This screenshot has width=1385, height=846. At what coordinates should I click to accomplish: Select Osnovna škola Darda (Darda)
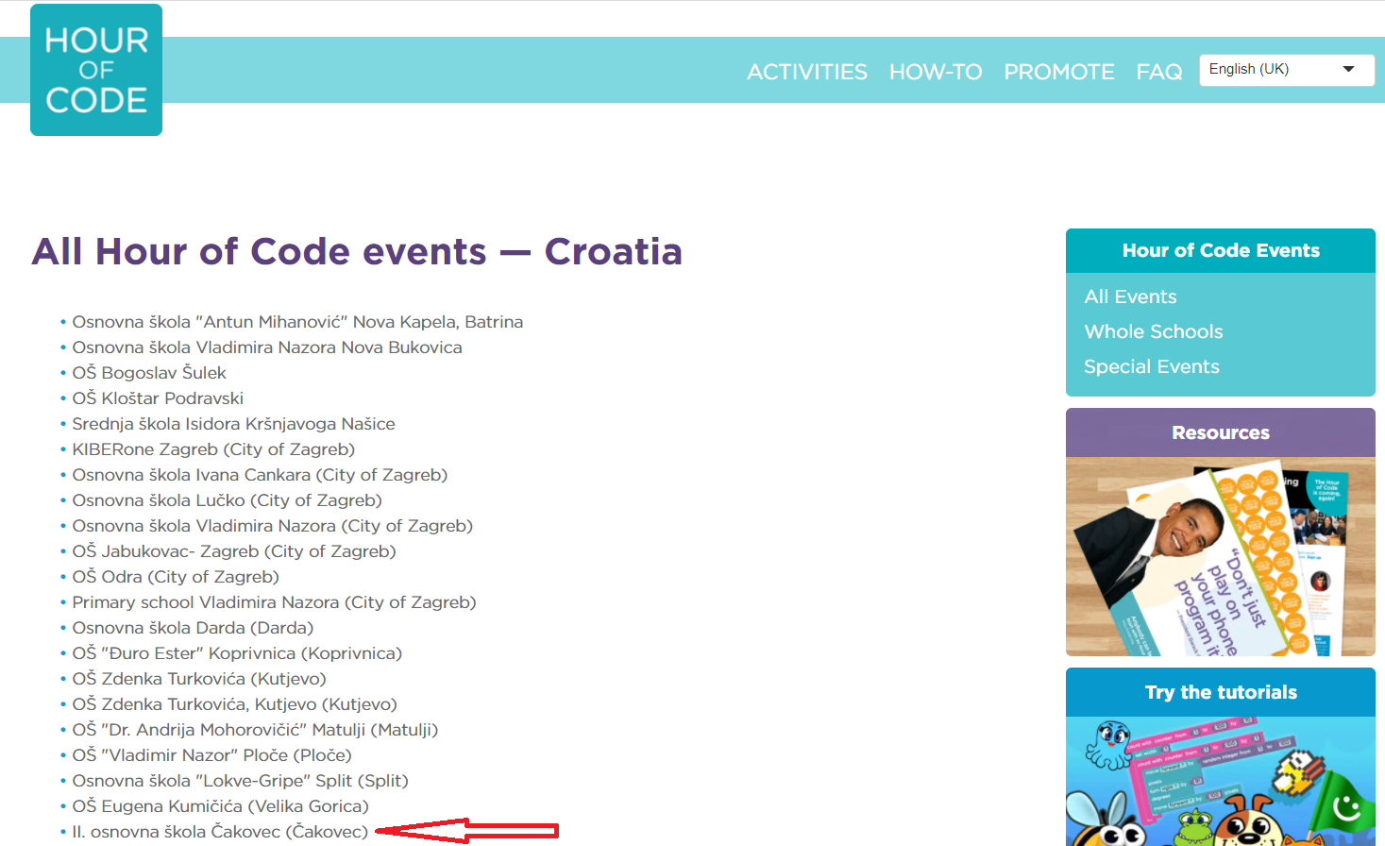193,628
